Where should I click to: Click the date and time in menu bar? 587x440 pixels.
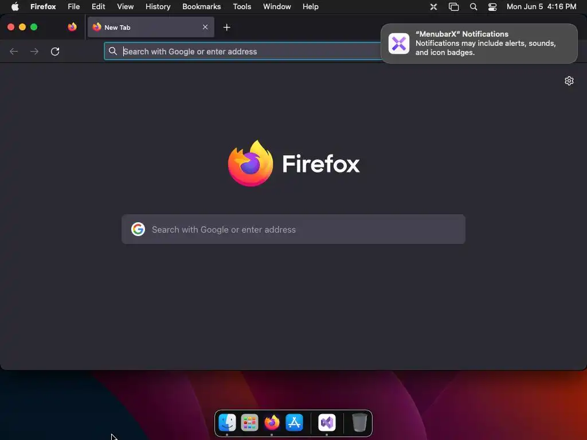[541, 6]
